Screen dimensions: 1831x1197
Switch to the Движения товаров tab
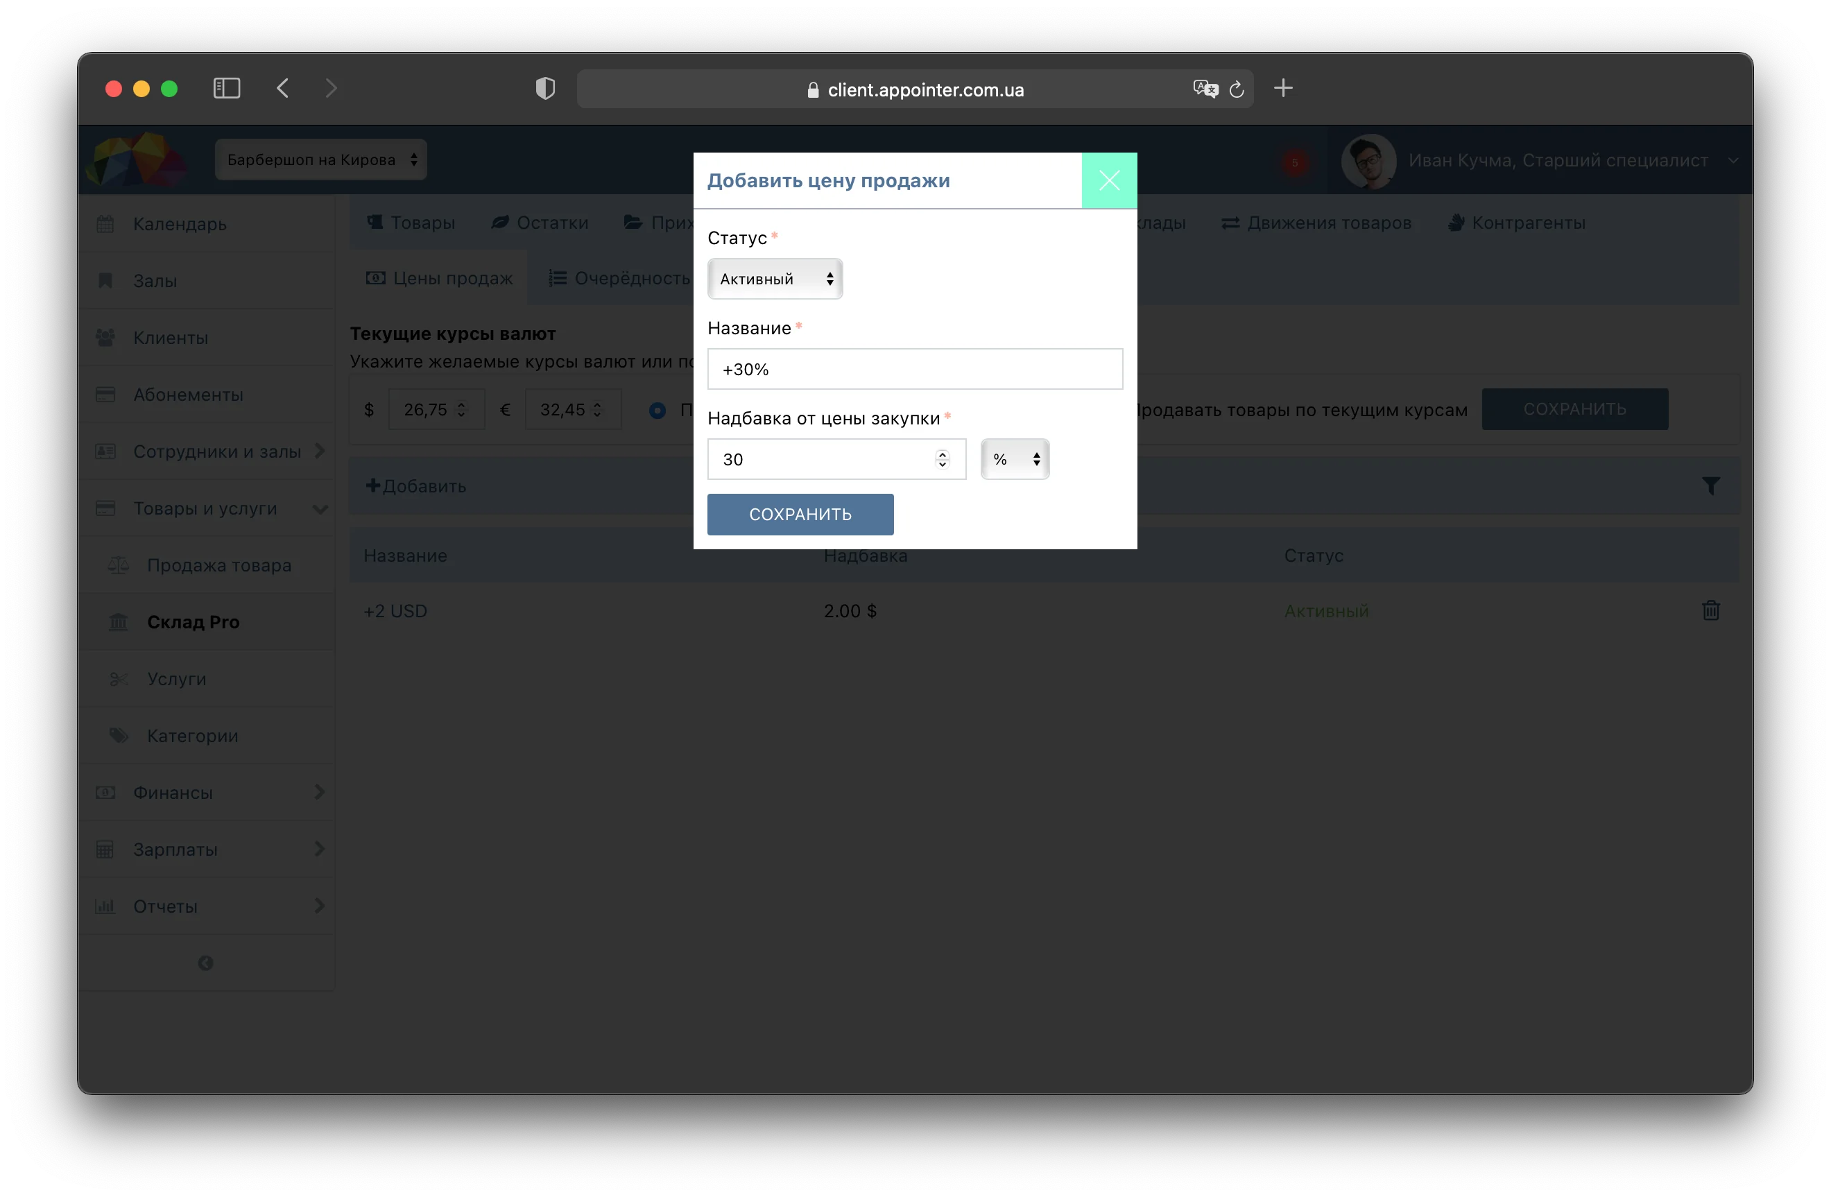tap(1316, 223)
